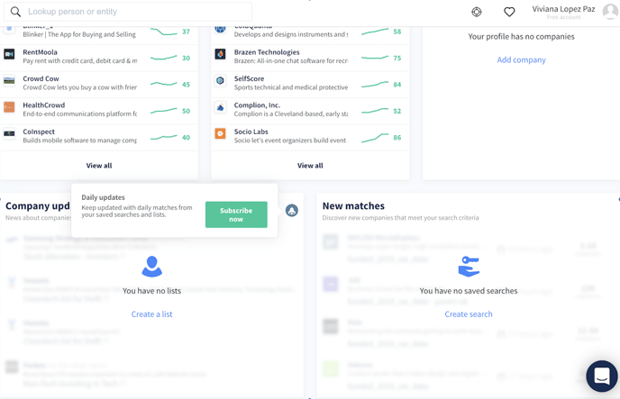Viewport: 620px width, 399px height.
Task: Click the Blinker description text
Action: [x=79, y=34]
